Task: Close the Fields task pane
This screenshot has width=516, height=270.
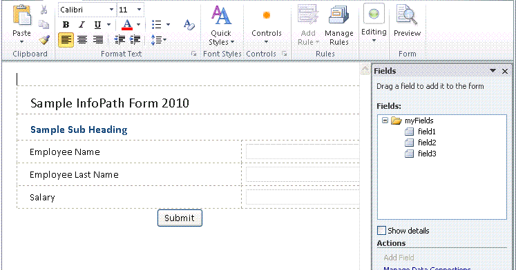Action: click(x=505, y=71)
